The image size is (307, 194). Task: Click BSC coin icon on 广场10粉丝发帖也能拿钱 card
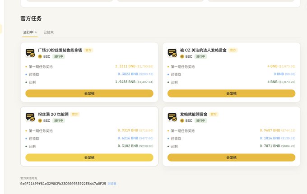point(40,56)
